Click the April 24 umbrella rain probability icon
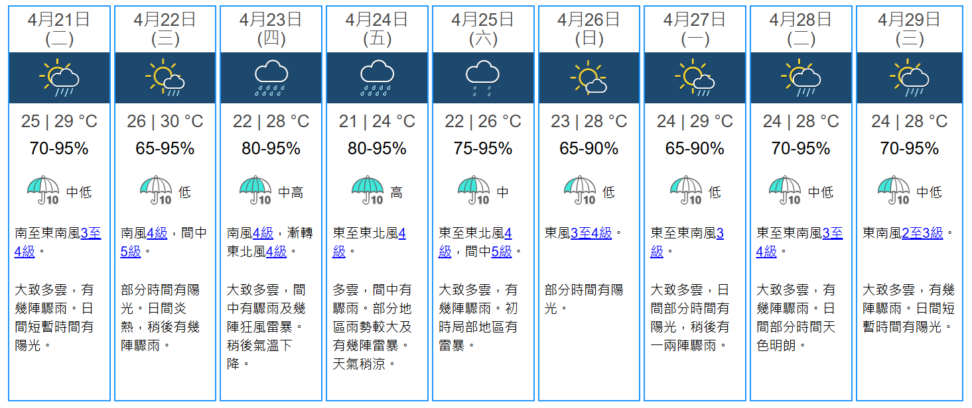972x408 pixels. pos(368,191)
